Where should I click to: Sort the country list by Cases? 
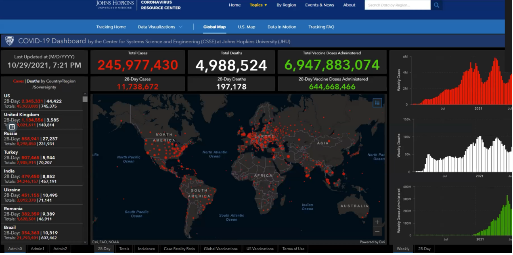coord(19,81)
